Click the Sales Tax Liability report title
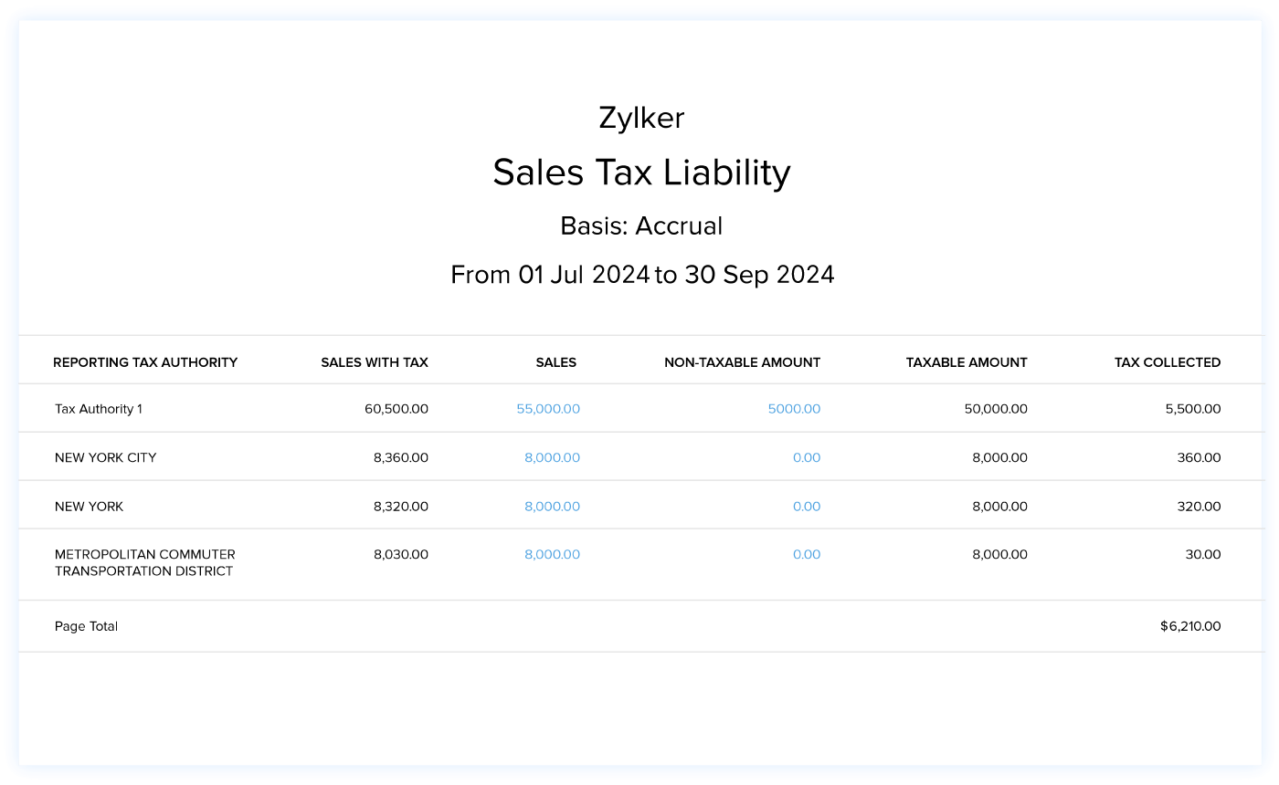Viewport: 1279px width, 785px height. [641, 173]
